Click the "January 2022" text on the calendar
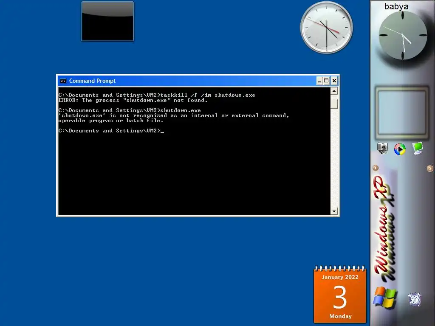The image size is (435, 326). point(340,277)
